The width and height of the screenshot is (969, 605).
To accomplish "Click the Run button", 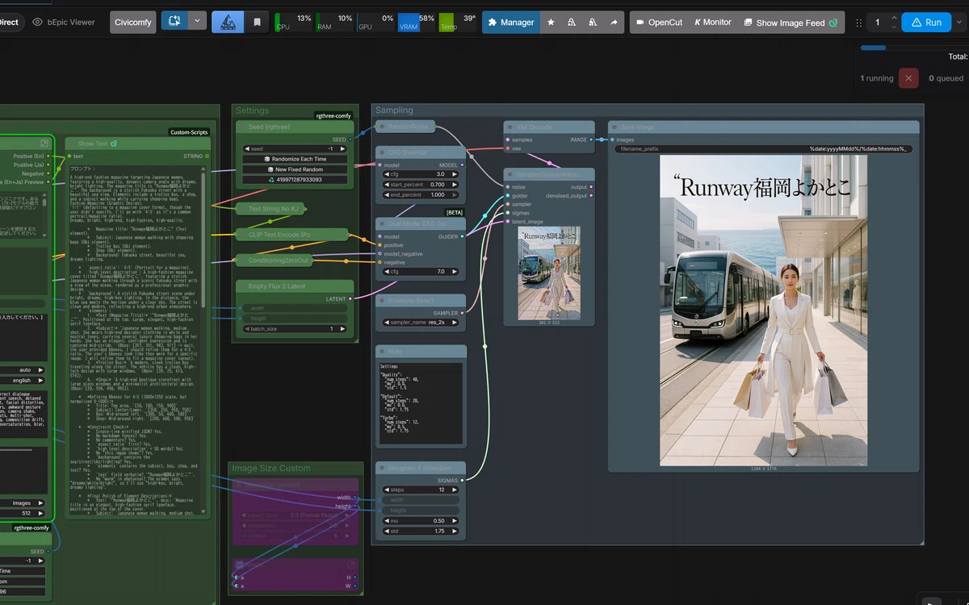I will pyautogui.click(x=925, y=23).
